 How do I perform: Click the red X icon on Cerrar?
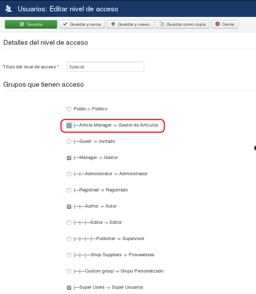tap(218, 24)
